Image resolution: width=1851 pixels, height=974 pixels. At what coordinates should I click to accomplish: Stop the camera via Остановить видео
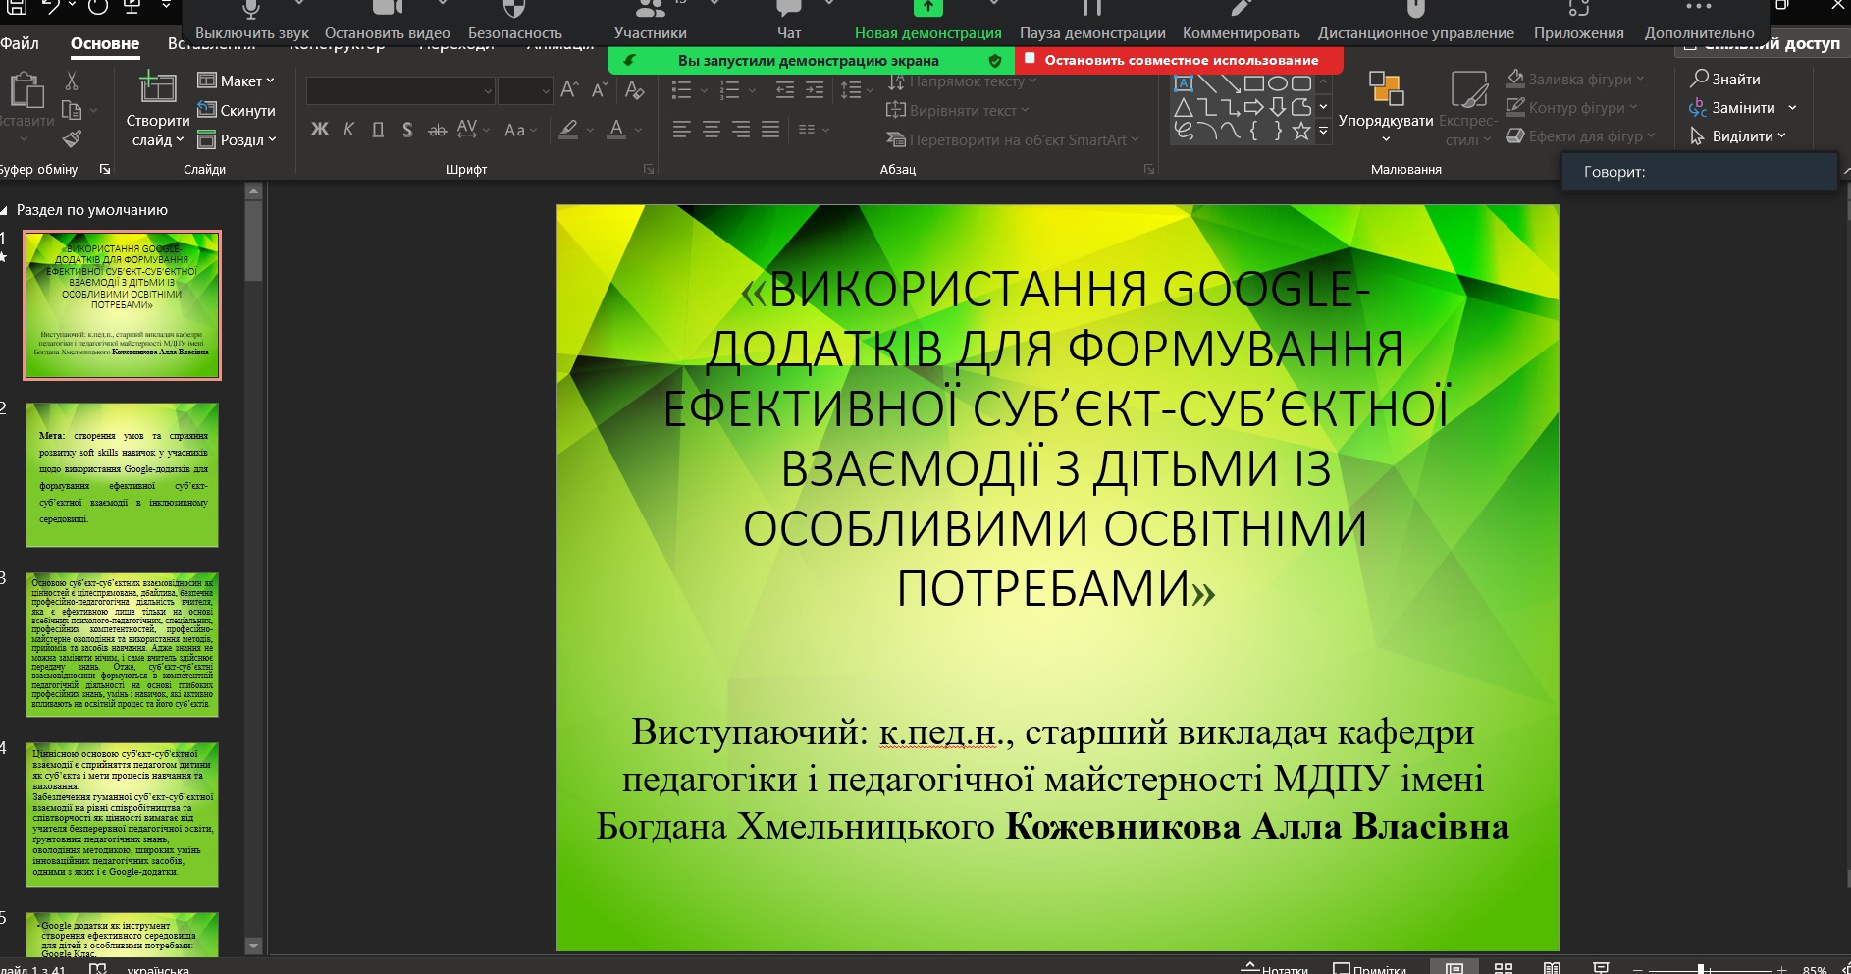387,22
